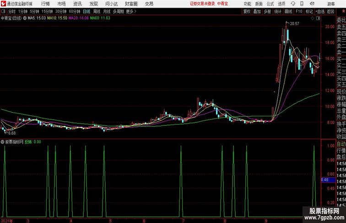The height and width of the screenshot is (223, 346).
Task: Click the diamond icon above the chart
Action: point(313,18)
